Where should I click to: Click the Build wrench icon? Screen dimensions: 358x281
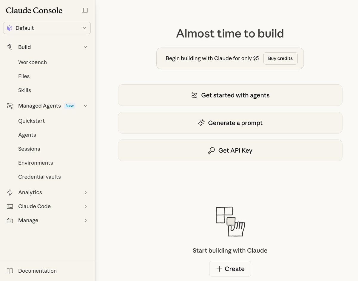10,47
